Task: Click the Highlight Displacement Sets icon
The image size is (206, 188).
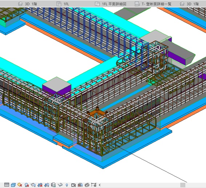Action: [87, 185]
